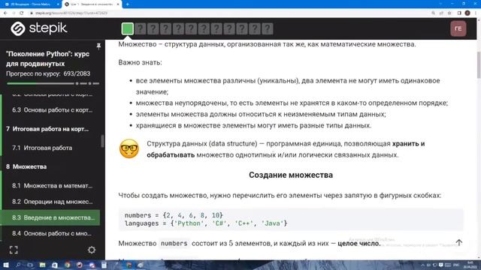Click the page vertical scrollbar
Viewport: 481px width, 270px height.
pos(479,65)
